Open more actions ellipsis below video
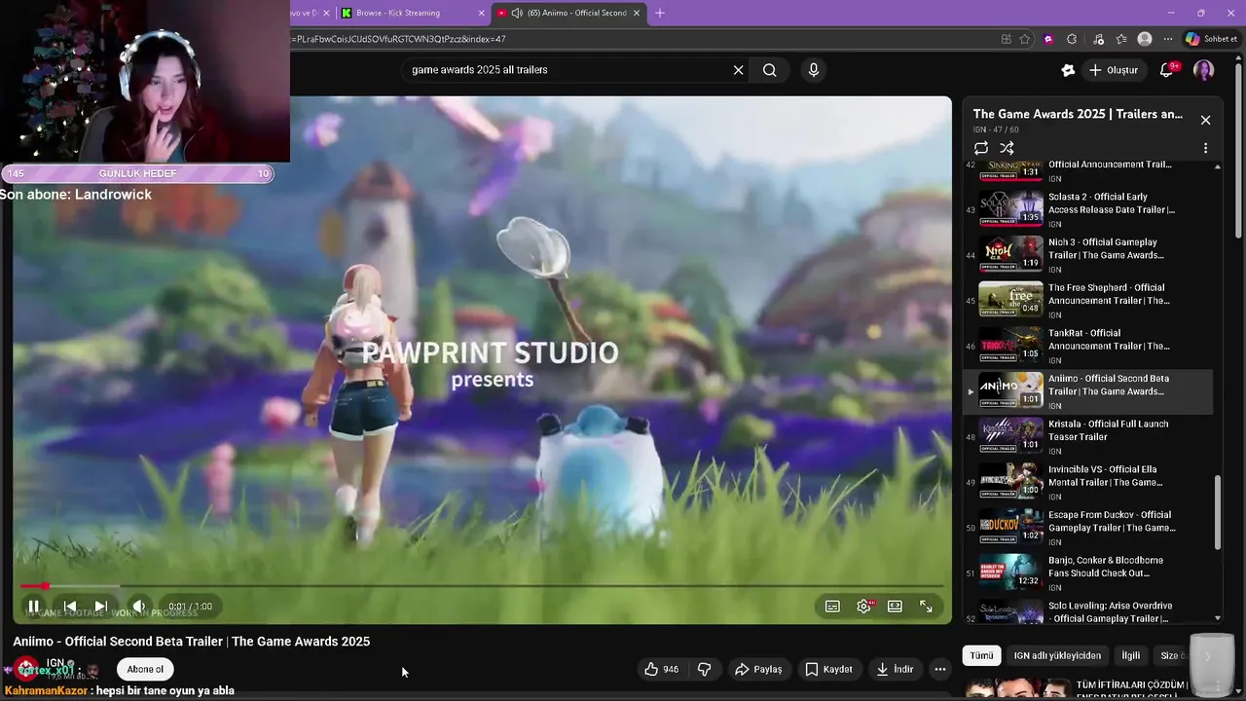 (939, 669)
